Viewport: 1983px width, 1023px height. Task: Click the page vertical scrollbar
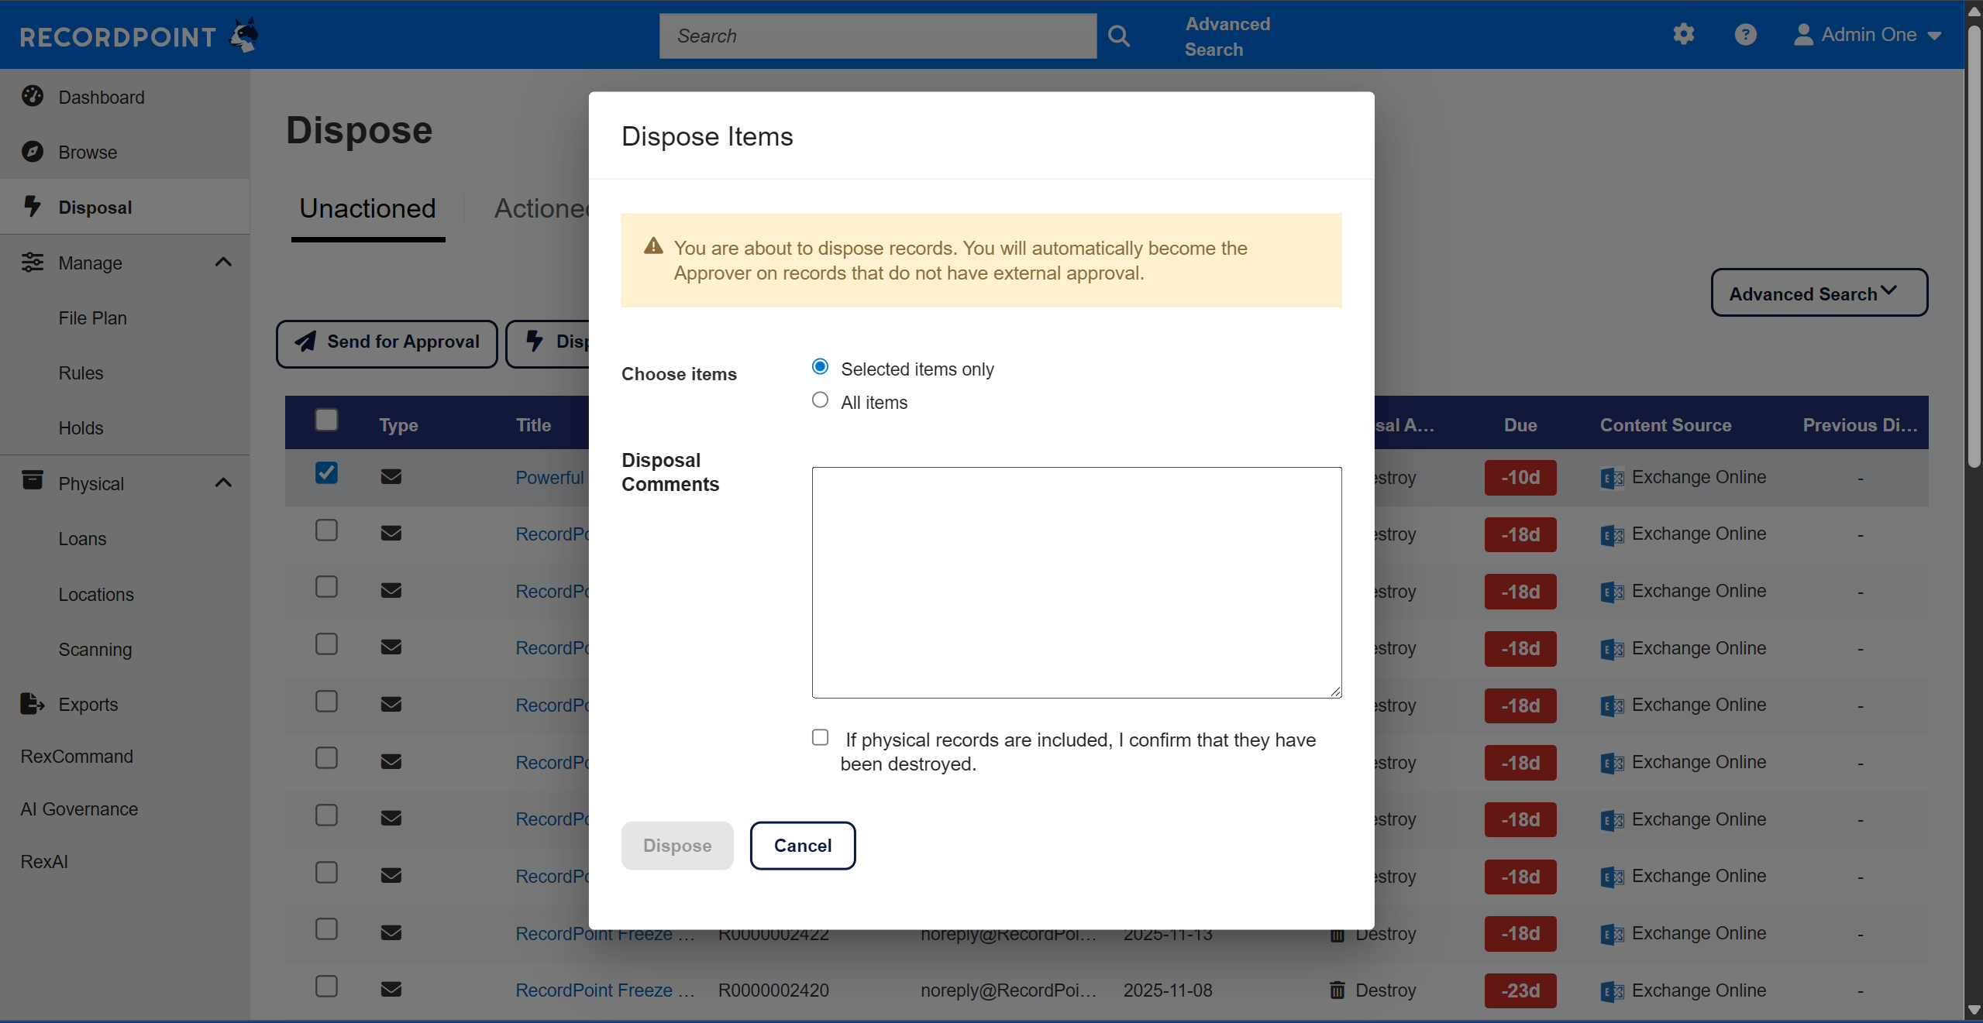(1974, 248)
